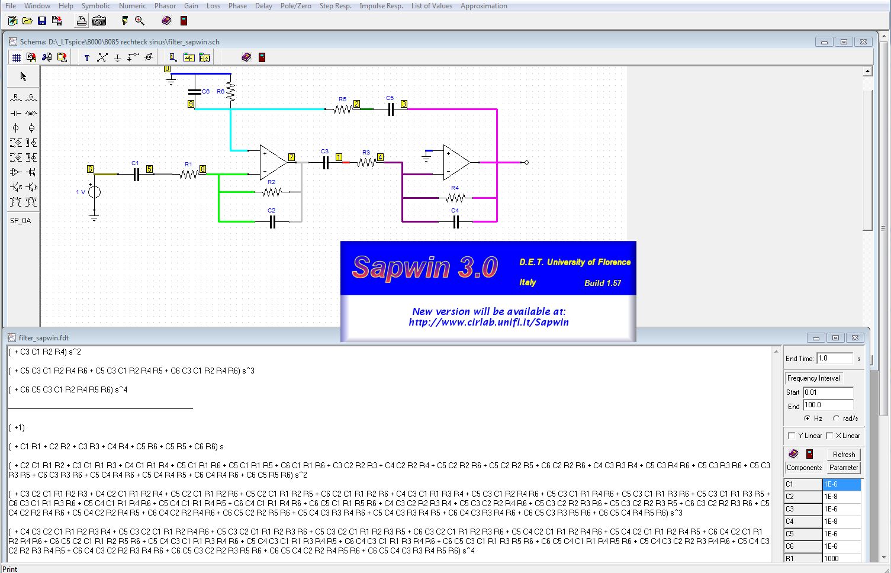Place a ground symbol tool
Viewport: 891px width, 573px height.
point(117,57)
